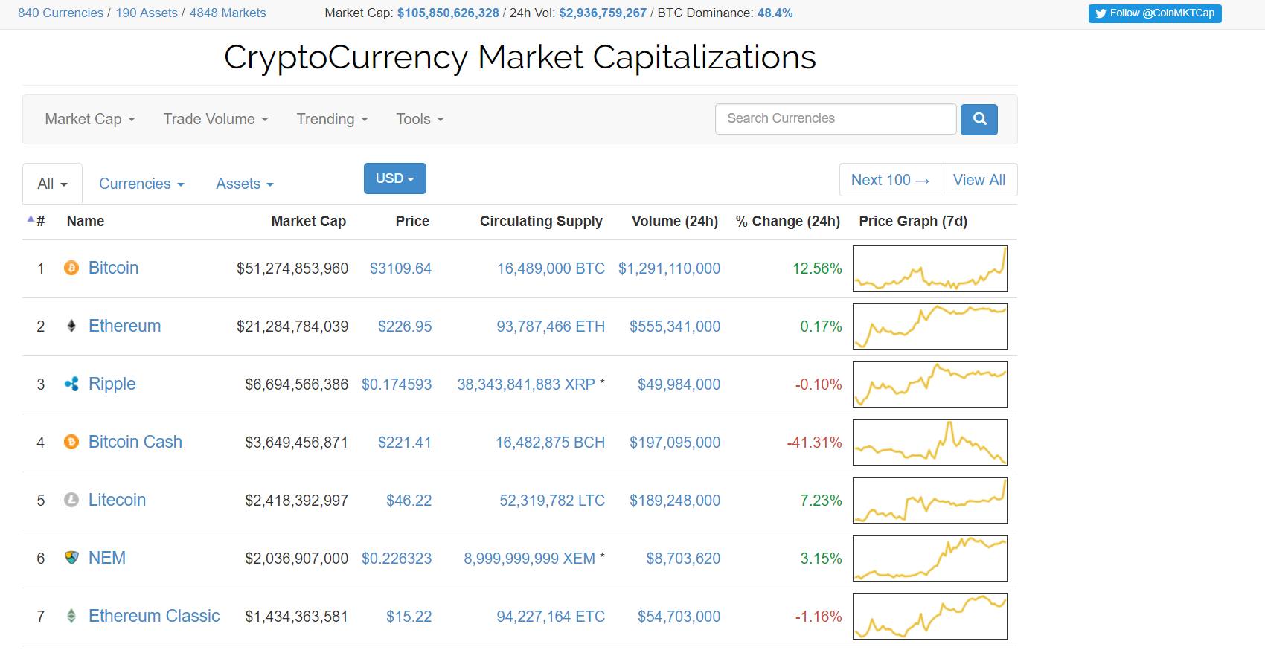This screenshot has width=1265, height=650.
Task: Open the Ethereum Classic page link
Action: click(x=154, y=616)
